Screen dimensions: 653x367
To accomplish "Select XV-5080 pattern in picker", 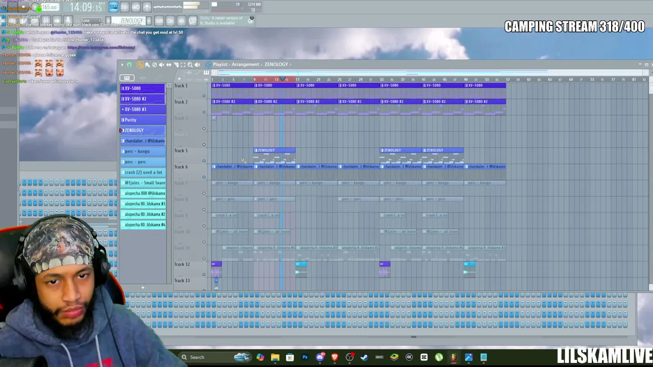I will tap(143, 88).
